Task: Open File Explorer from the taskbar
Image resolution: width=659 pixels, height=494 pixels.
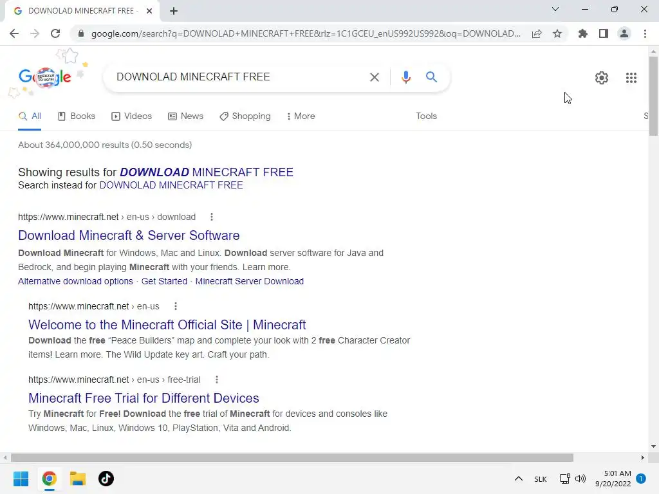Action: coord(78,479)
